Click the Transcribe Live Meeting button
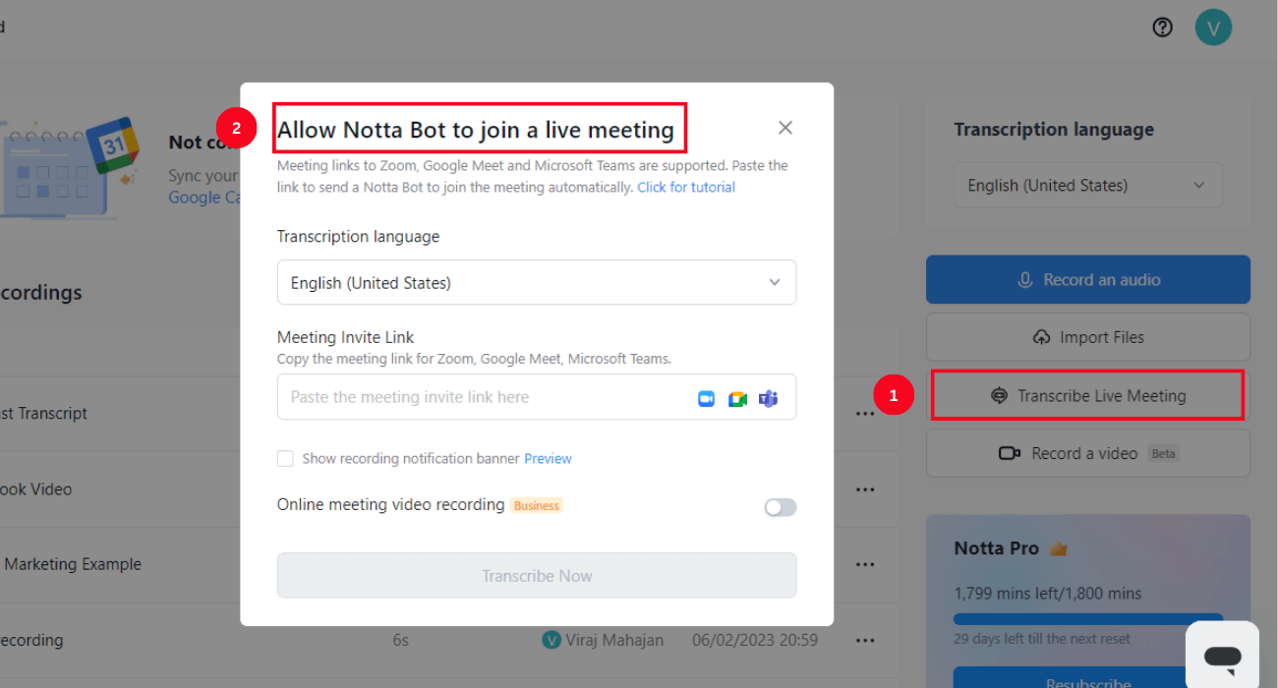The width and height of the screenshot is (1278, 688). point(1088,395)
